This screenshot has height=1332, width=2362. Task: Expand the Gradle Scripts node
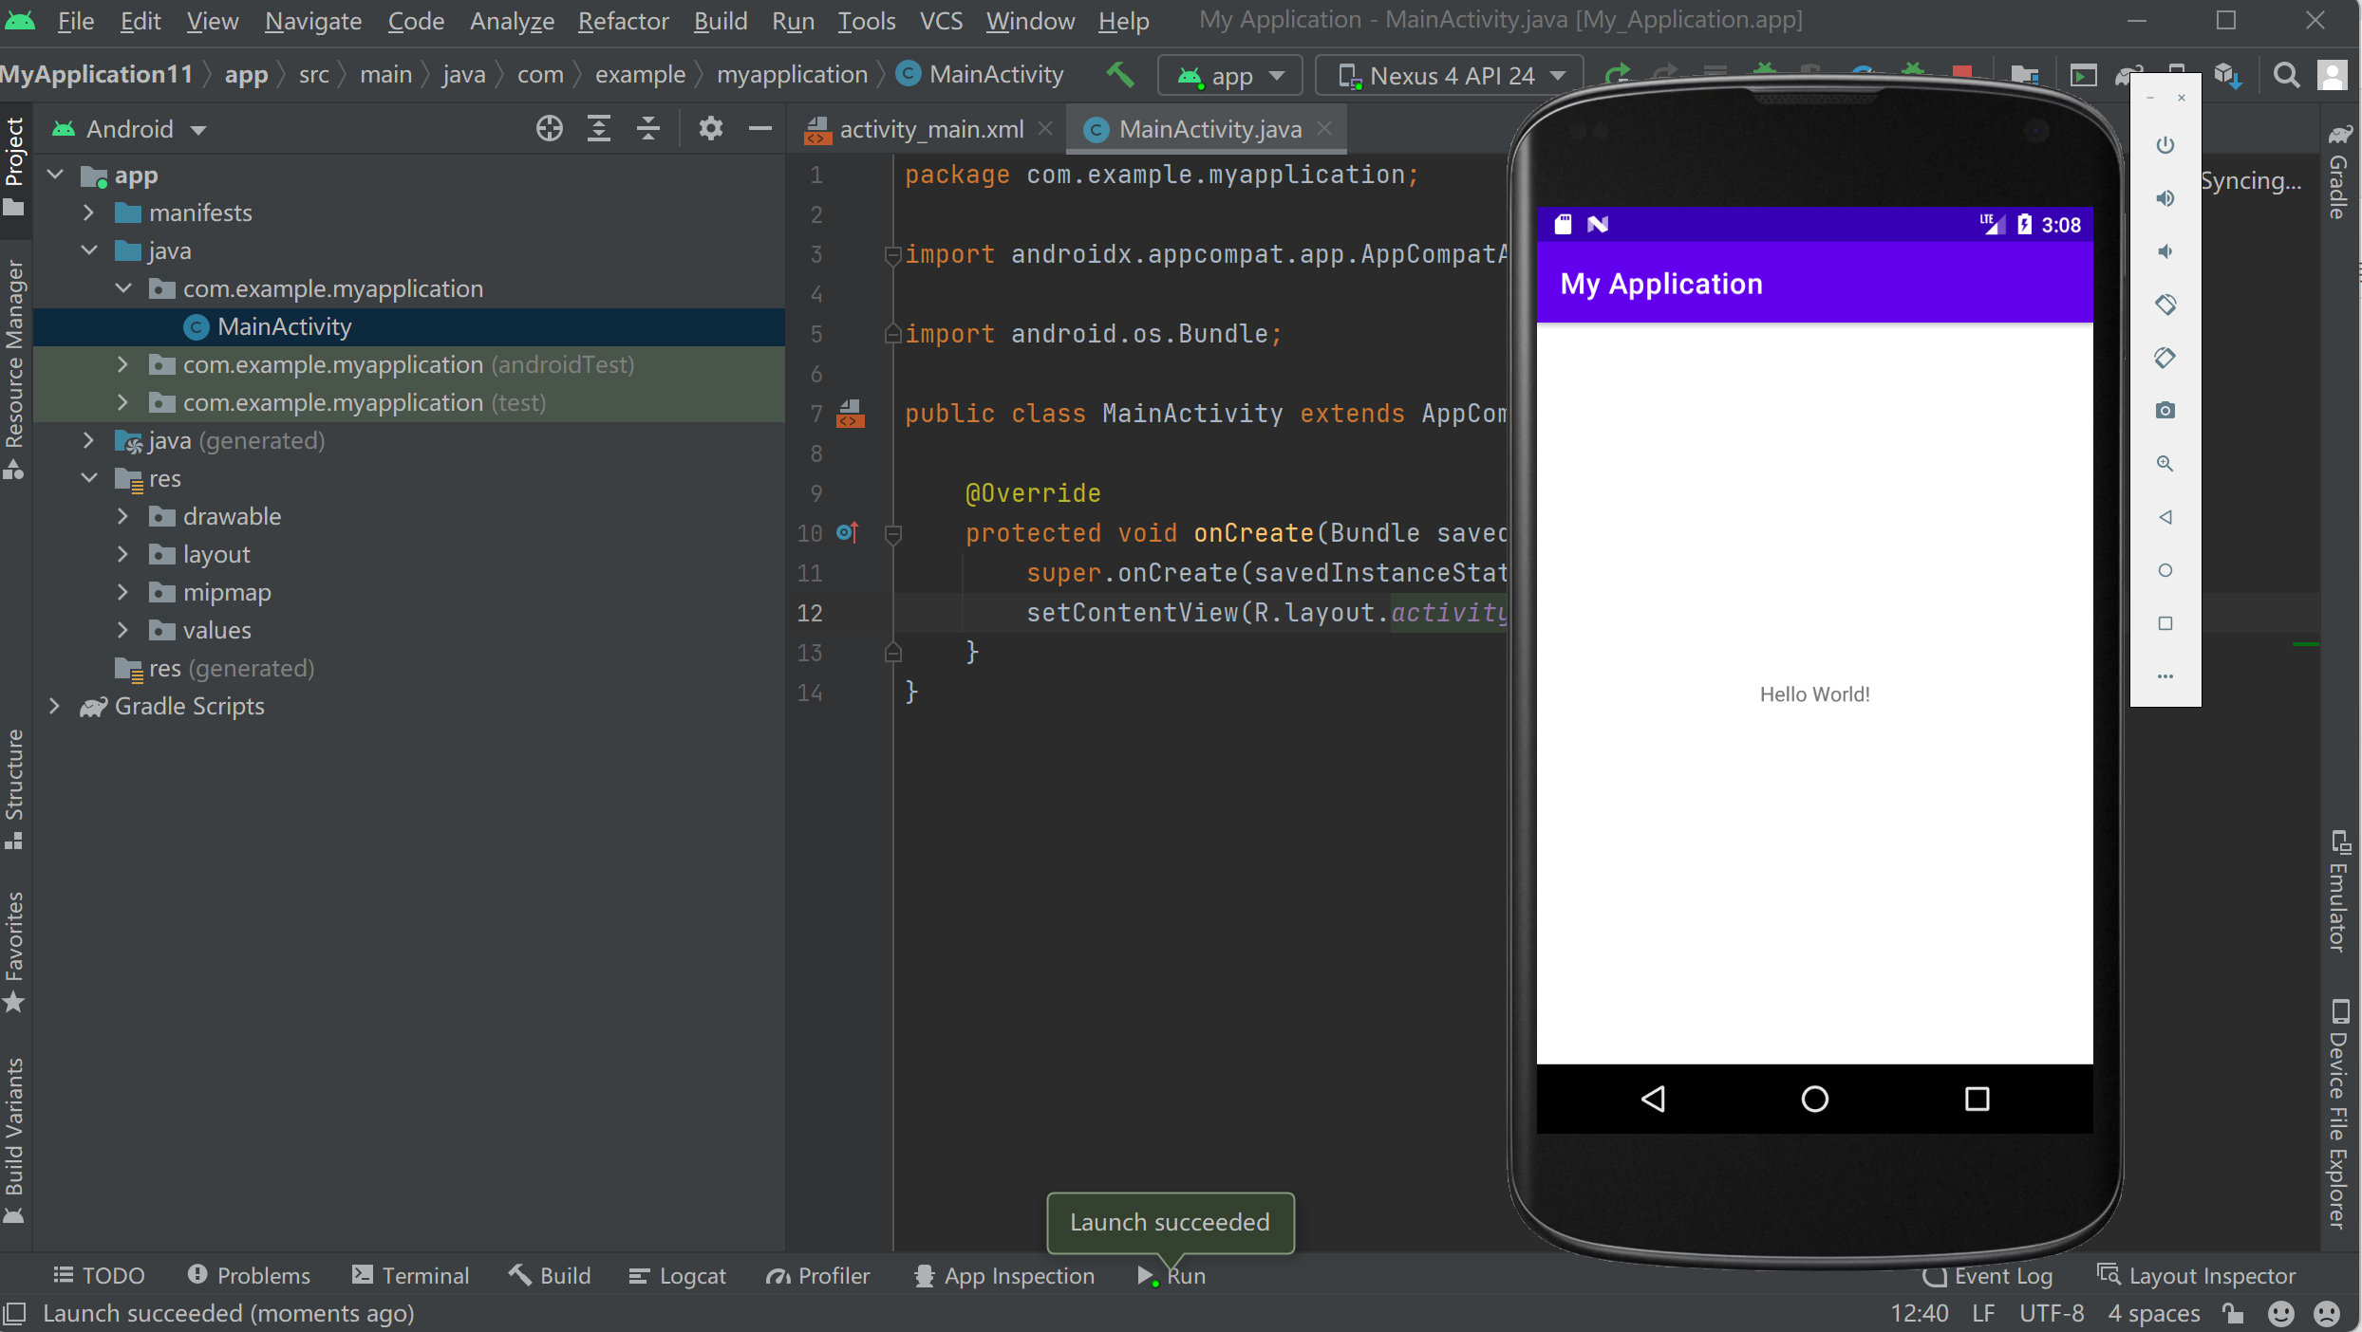click(x=54, y=706)
